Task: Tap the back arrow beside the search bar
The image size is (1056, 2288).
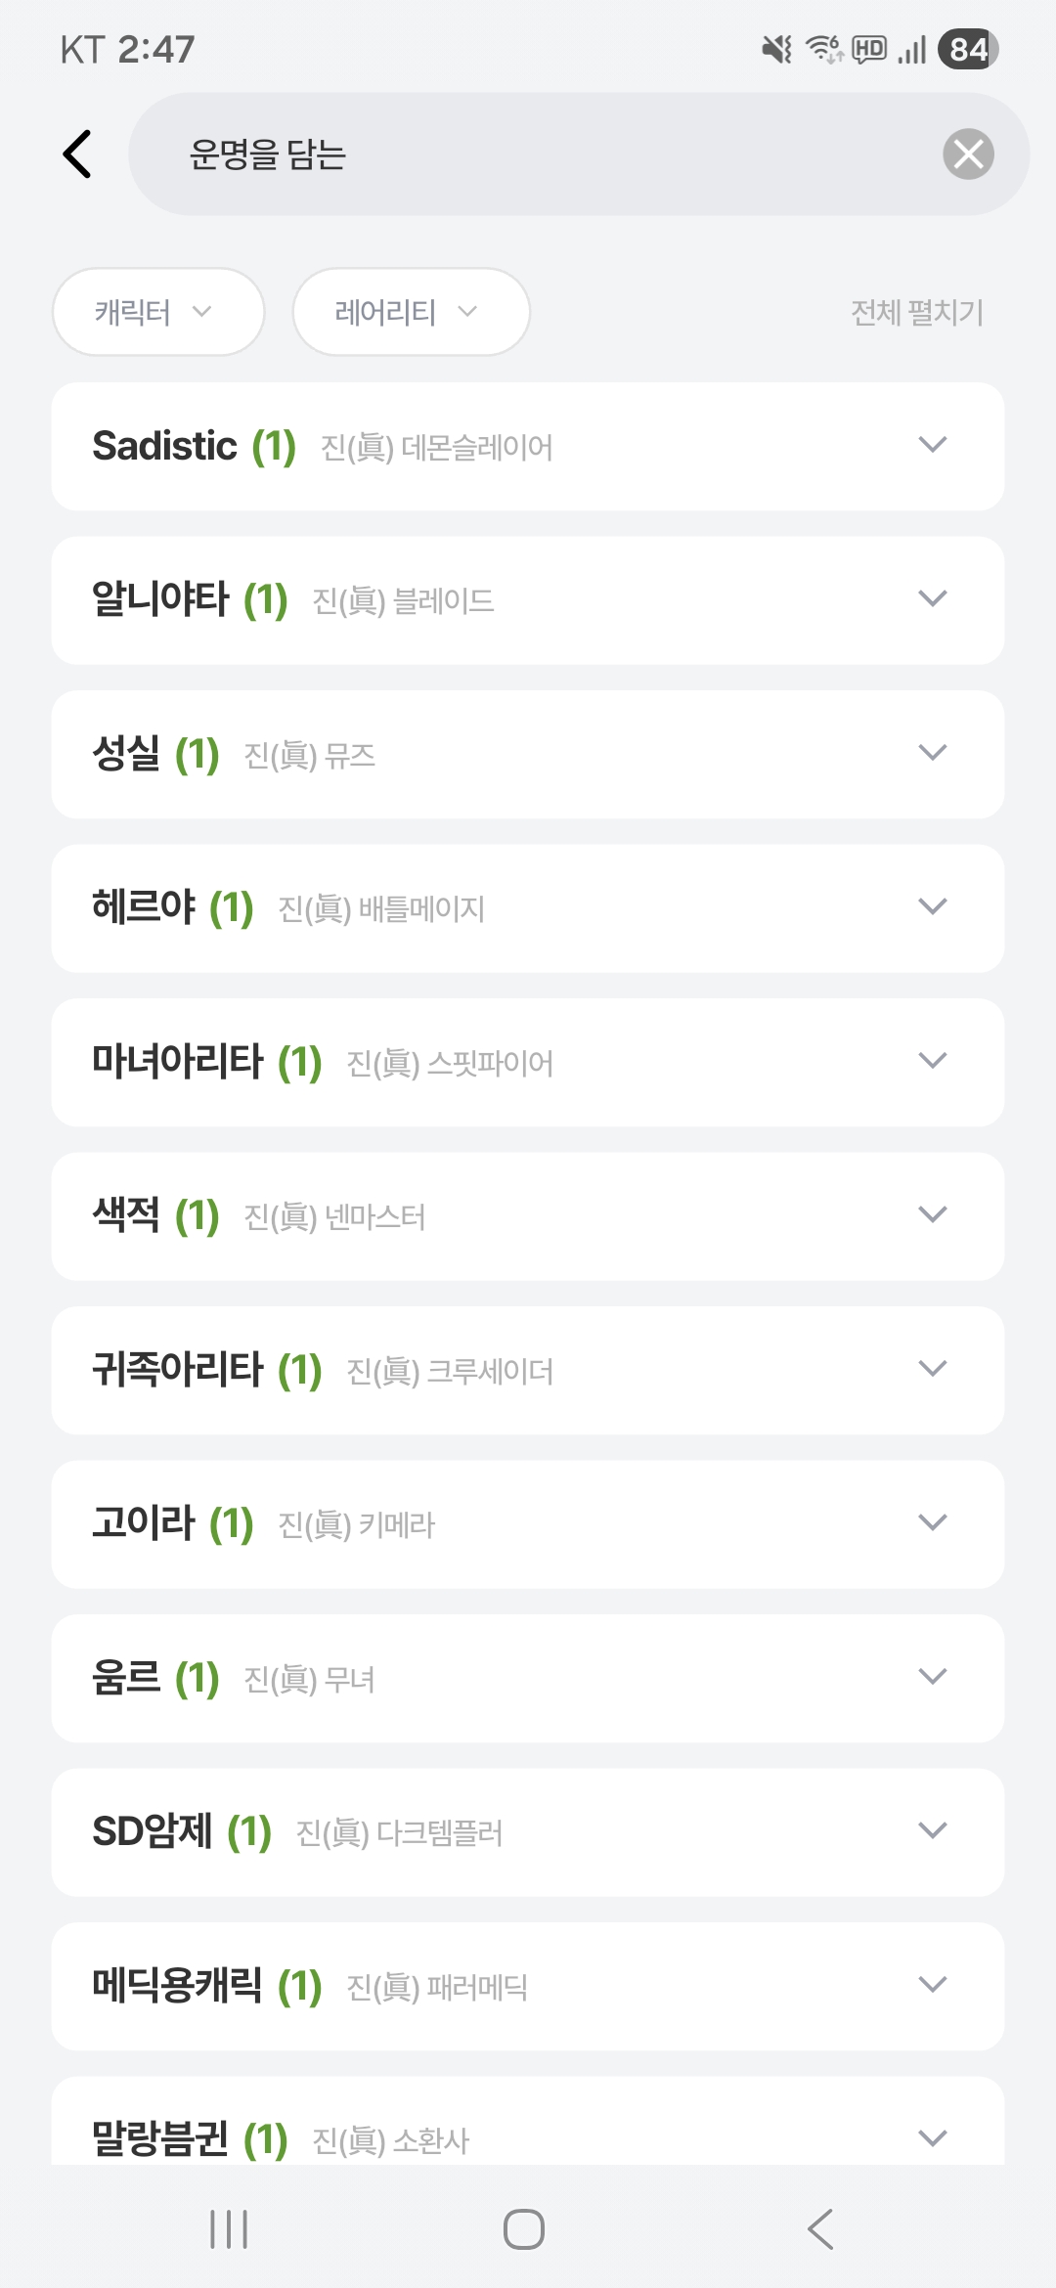Action: [78, 154]
